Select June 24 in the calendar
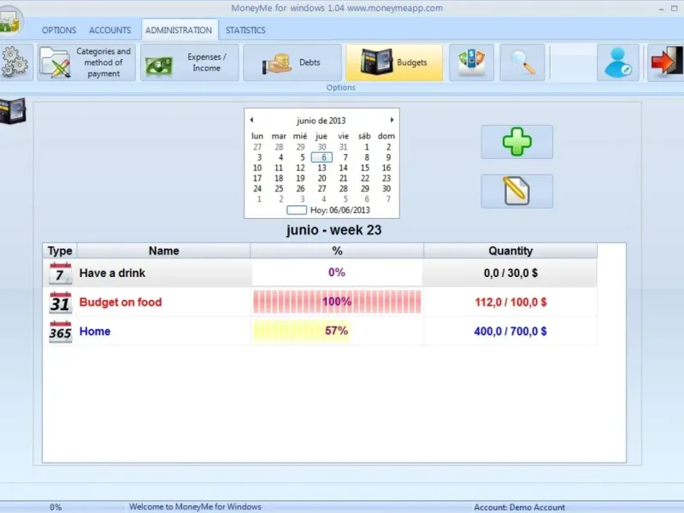684x513 pixels. point(257,189)
